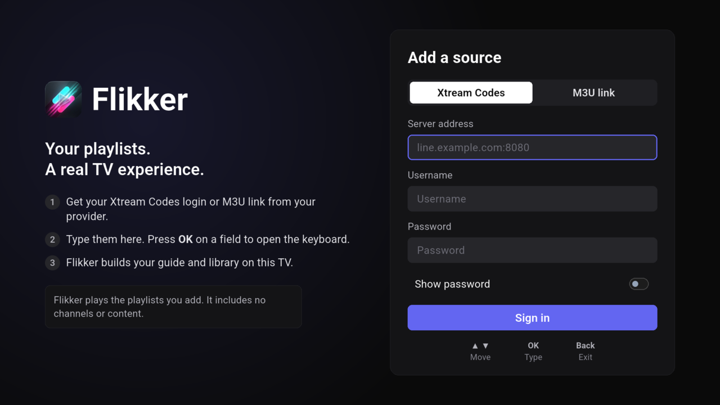Focus the Password input field
Viewport: 720px width, 405px height.
click(x=532, y=250)
